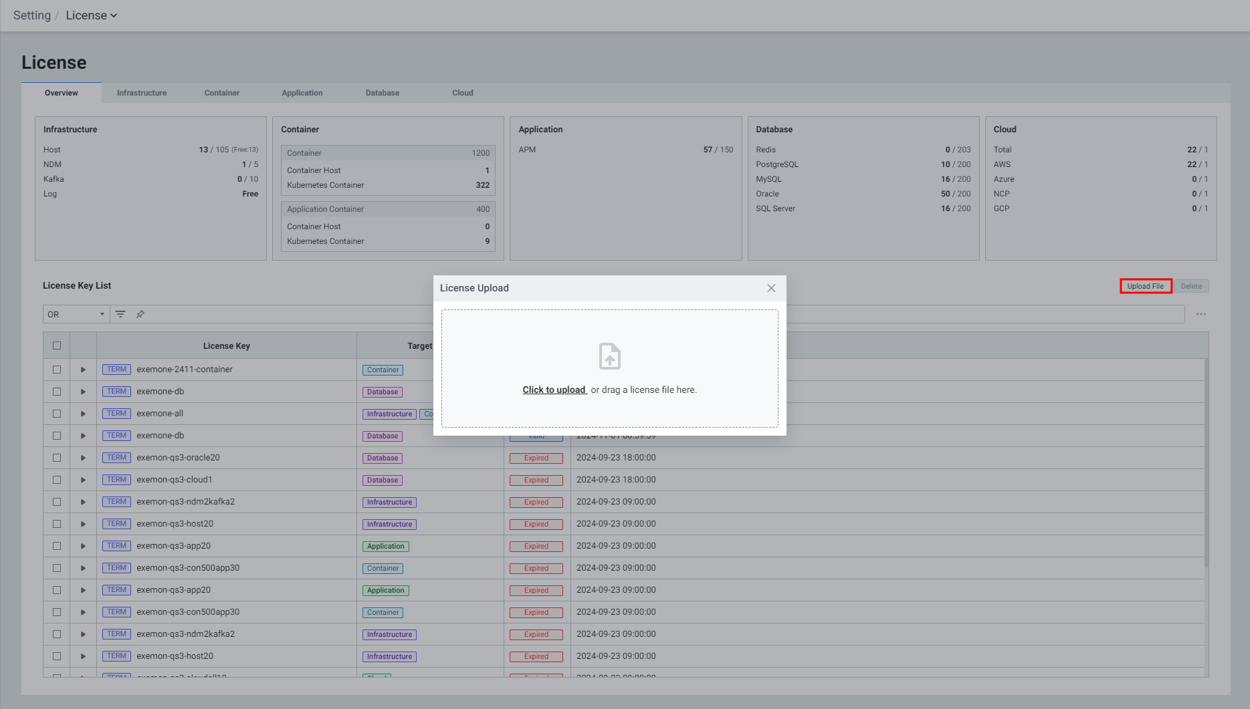The height and width of the screenshot is (709, 1250).
Task: Click the Upload File button
Action: (1145, 286)
